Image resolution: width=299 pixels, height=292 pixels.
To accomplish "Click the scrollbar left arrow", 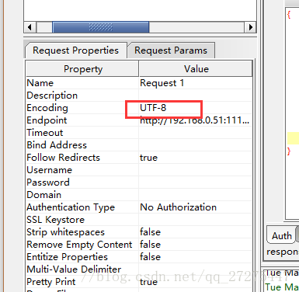I will pyautogui.click(x=30, y=27).
